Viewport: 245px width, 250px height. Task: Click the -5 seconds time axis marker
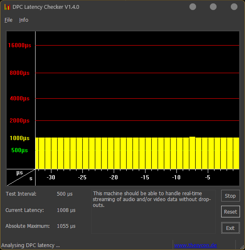[x=207, y=177]
